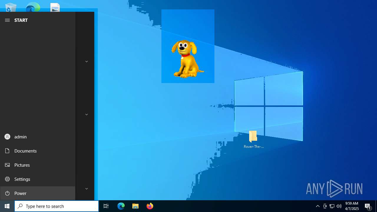Viewport: 377px width, 212px height.
Task: Click the Show desktop strip
Action: pyautogui.click(x=376, y=206)
